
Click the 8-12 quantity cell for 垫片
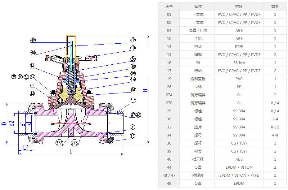pyautogui.click(x=275, y=127)
